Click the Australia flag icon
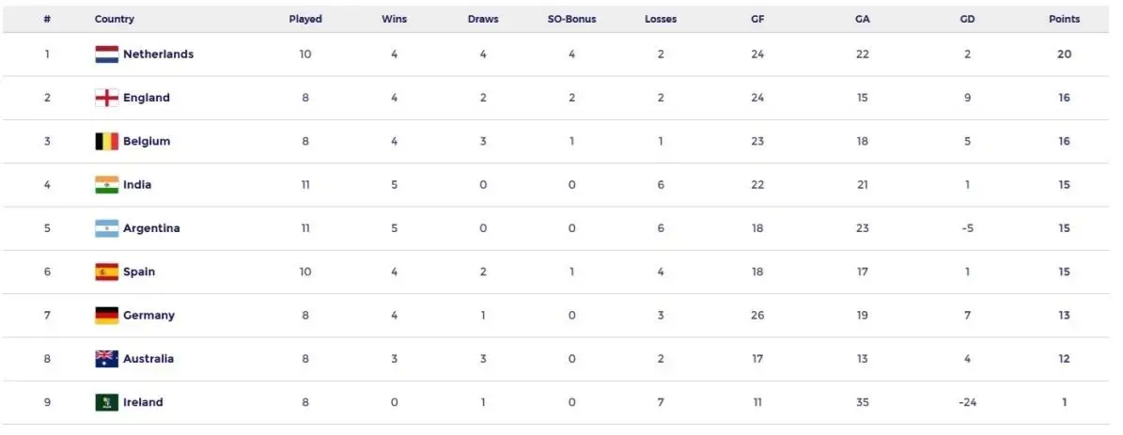The height and width of the screenshot is (435, 1123). [106, 359]
